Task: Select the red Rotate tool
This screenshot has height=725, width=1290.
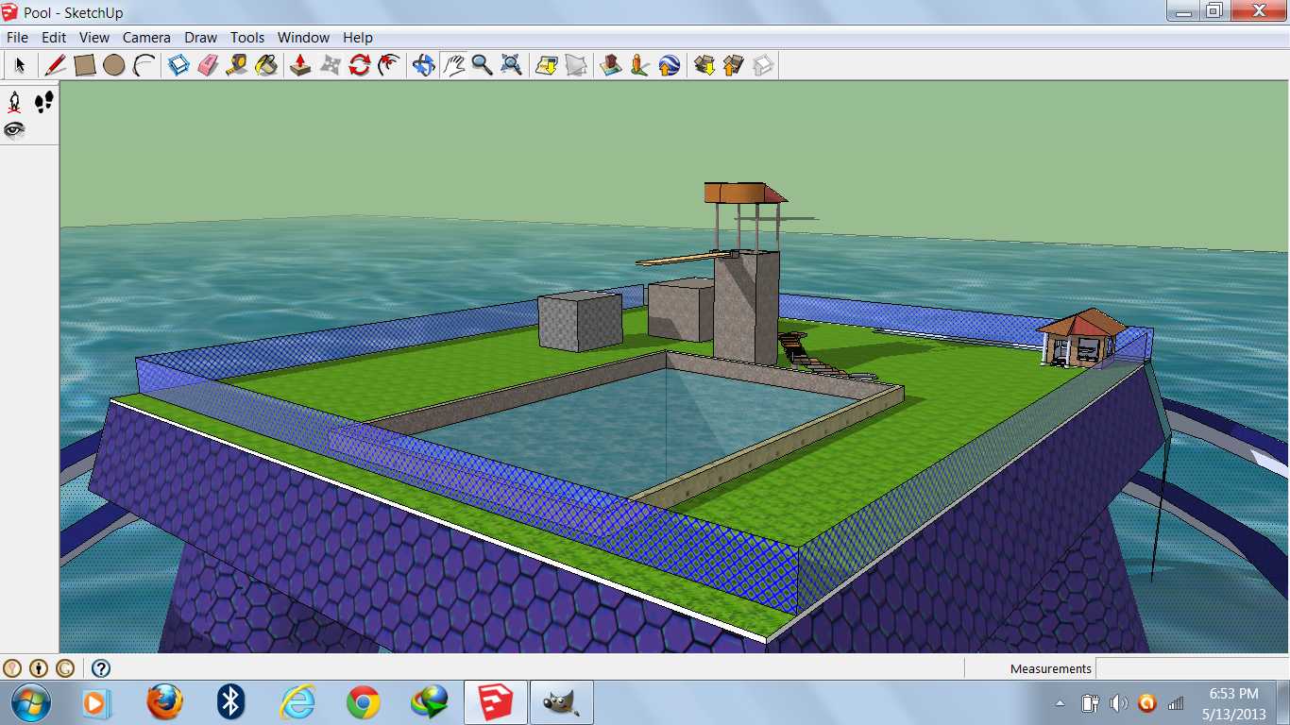Action: (359, 65)
